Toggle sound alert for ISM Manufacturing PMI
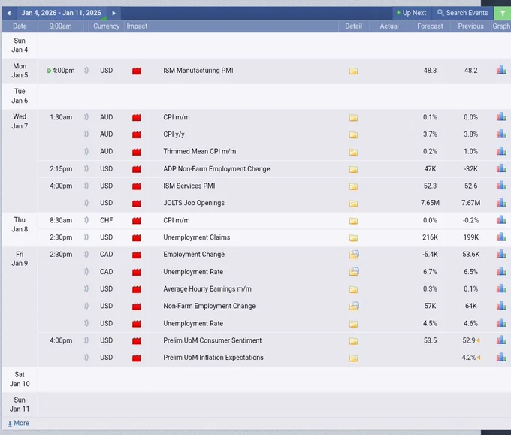The height and width of the screenshot is (435, 511). click(x=86, y=71)
